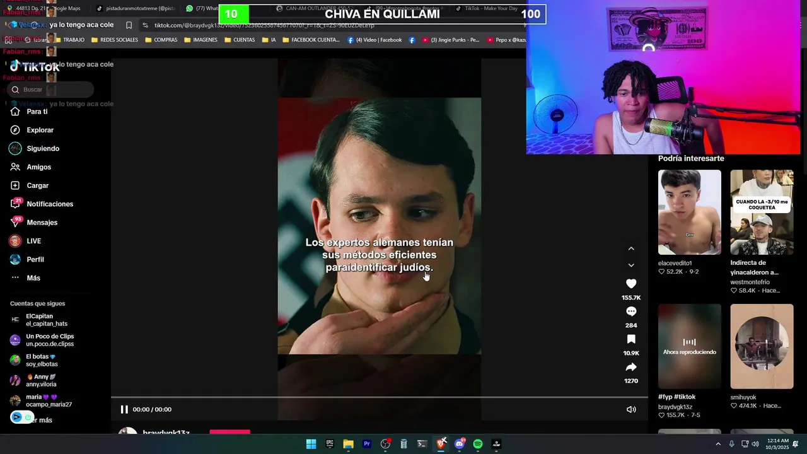
Task: Open Brave browser from the taskbar
Action: tap(441, 444)
